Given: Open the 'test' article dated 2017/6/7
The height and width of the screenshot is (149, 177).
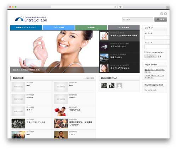Looking at the screenshot, I should [28, 86].
